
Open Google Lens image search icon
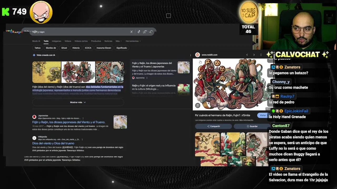145,32
